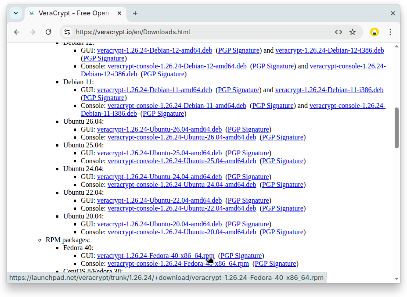Screen dimensions: 407x297
Task: Open PGP Signature for Ubuntu 20.04 GUI
Action: pyautogui.click(x=249, y=224)
